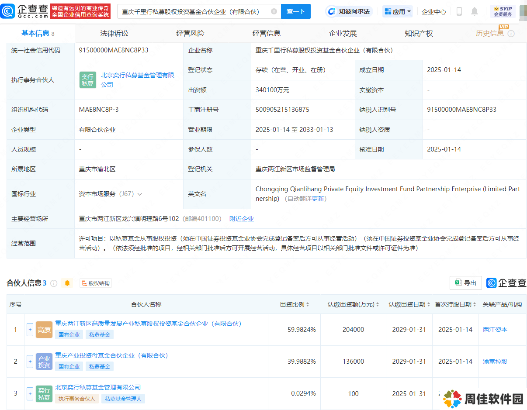Screen dimensions: 527x410
Task: Click the info icon beside 历史信息
Action: pos(511,34)
